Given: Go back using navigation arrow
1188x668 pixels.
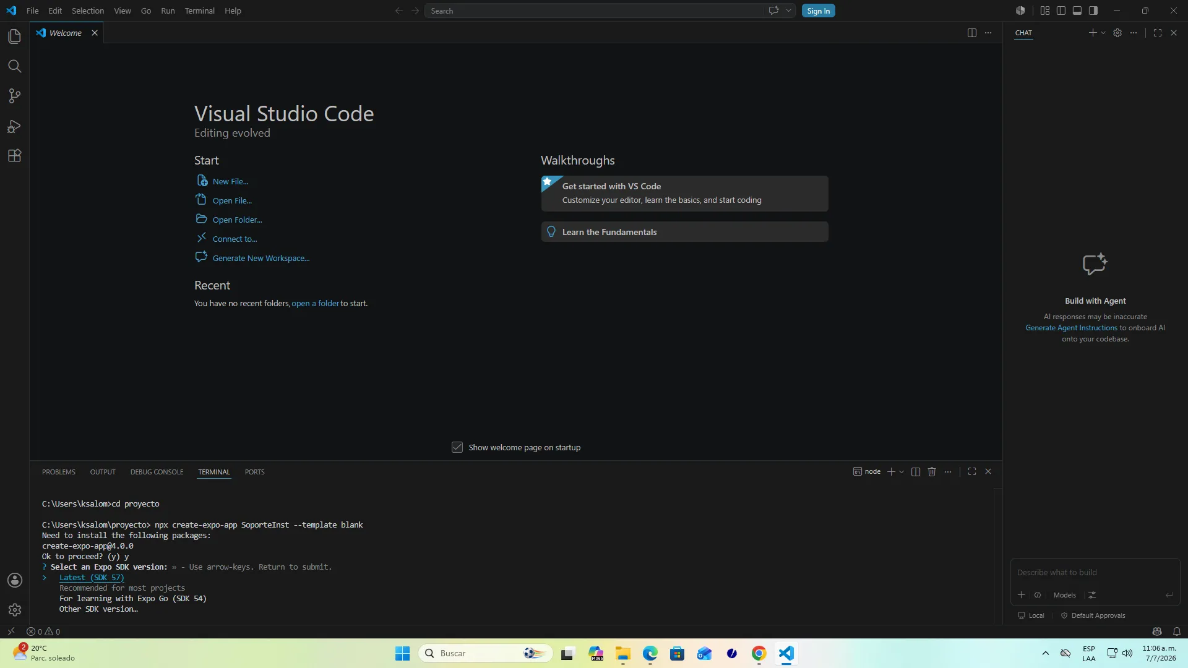Looking at the screenshot, I should click(x=399, y=11).
